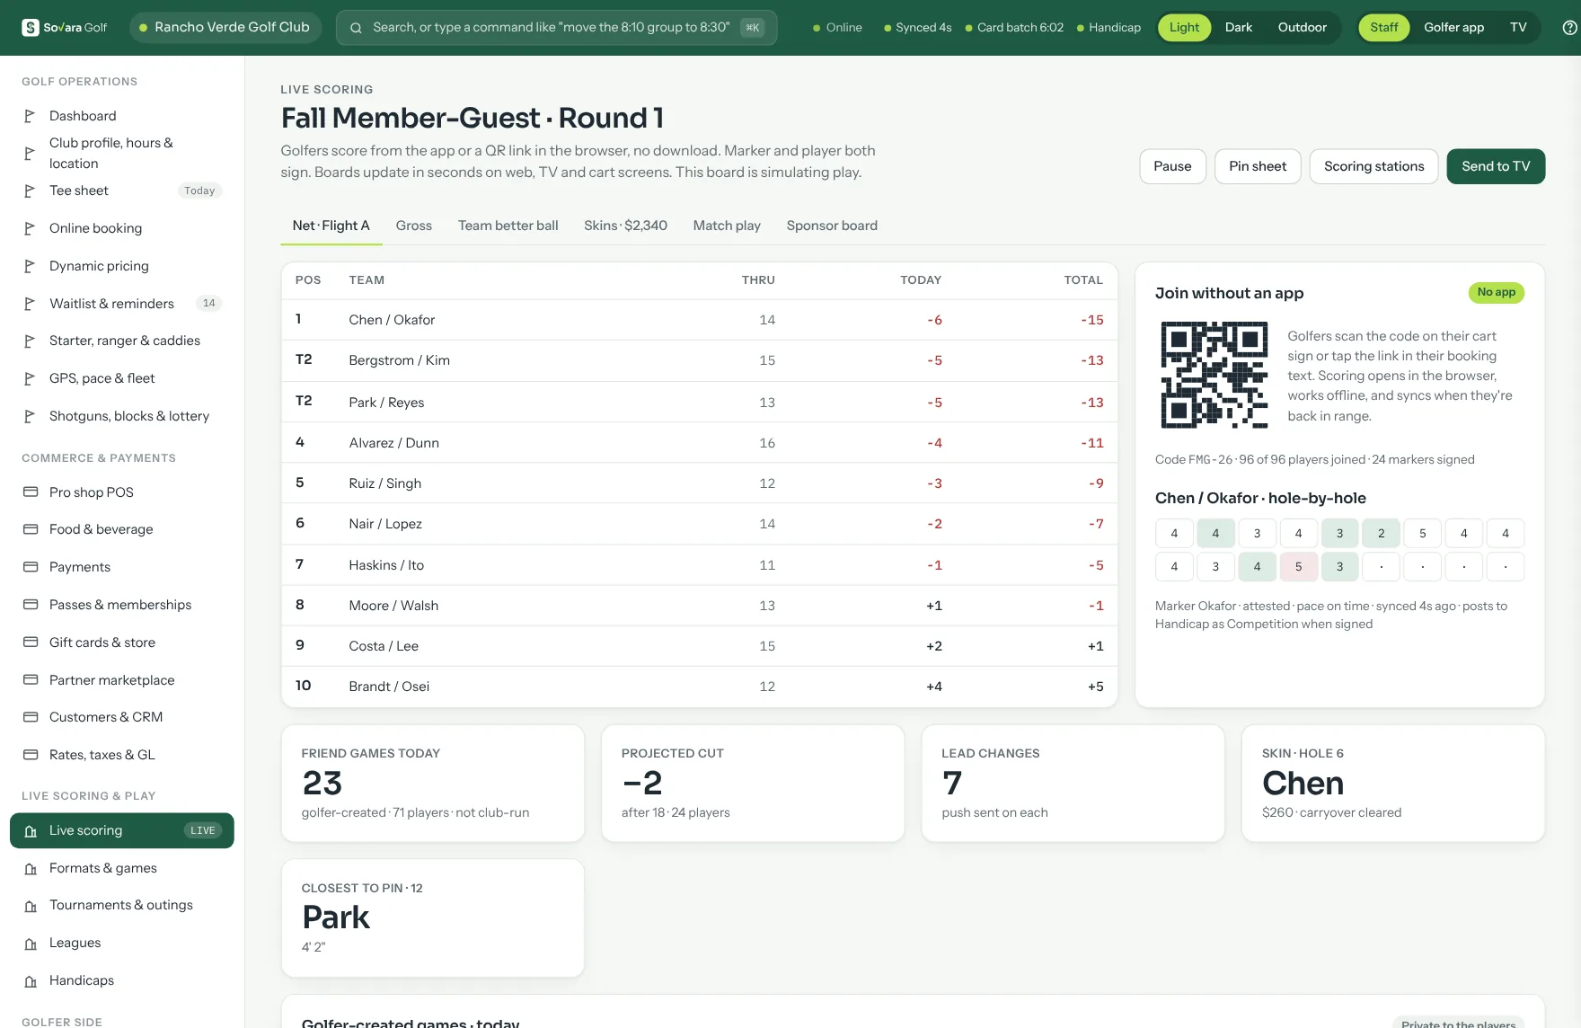Click the Dynamic pricing flag icon
Screen dimensions: 1581x1028
click(30, 266)
